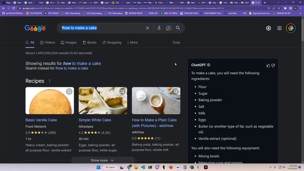Open Basic Vanilla Cake recipe link
Viewport: 304px width, 171px height.
point(41,120)
